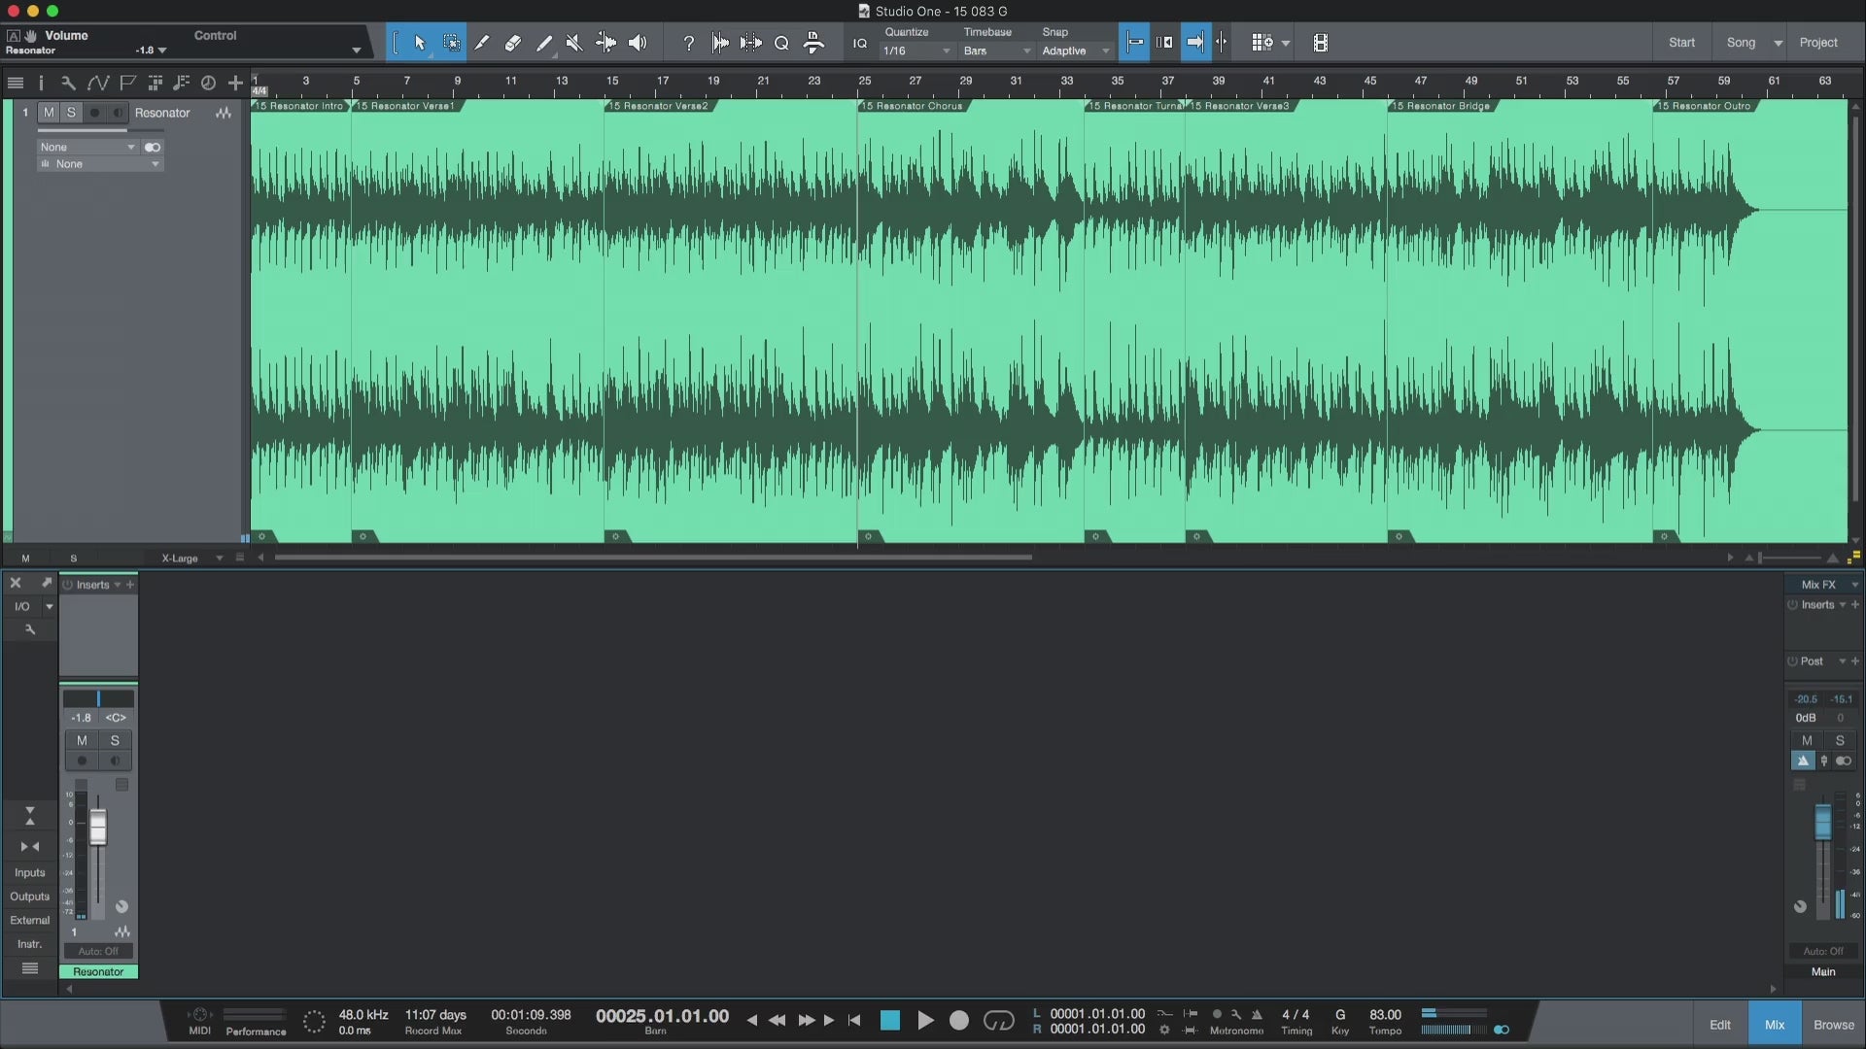Solo the Main output channel
This screenshot has height=1049, width=1866.
coord(1839,741)
